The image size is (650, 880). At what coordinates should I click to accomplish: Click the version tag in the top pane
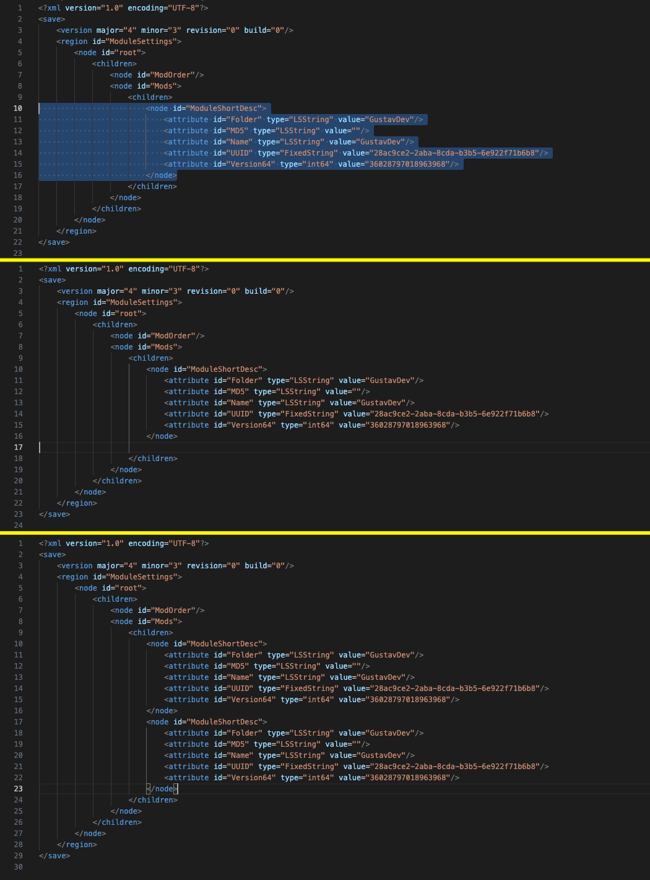point(175,30)
